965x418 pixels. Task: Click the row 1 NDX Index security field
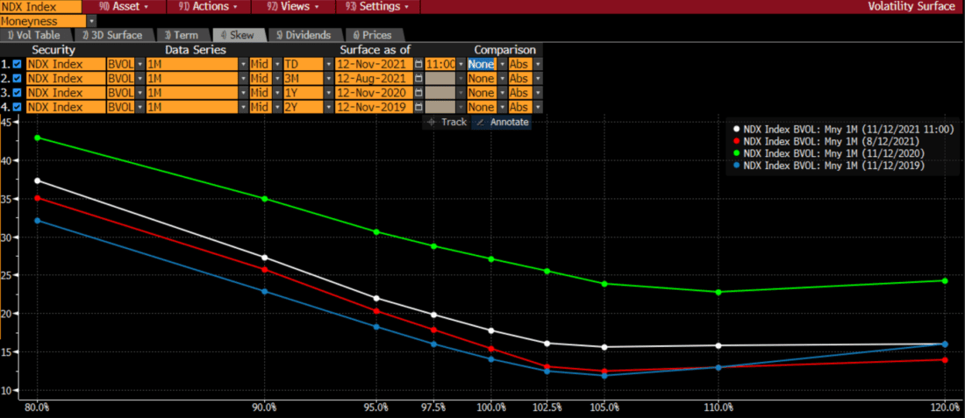[65, 64]
